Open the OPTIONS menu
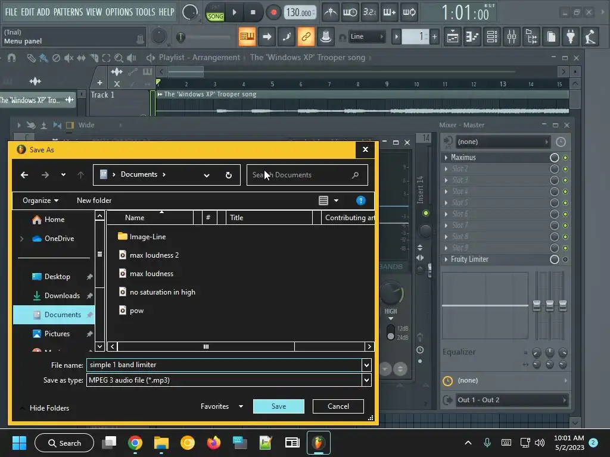Viewport: 610px width, 457px height. pyautogui.click(x=119, y=12)
